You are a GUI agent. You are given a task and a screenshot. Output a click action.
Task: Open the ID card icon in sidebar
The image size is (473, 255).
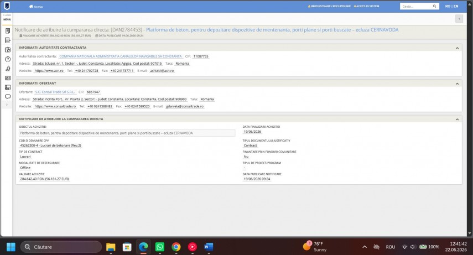pyautogui.click(x=8, y=78)
